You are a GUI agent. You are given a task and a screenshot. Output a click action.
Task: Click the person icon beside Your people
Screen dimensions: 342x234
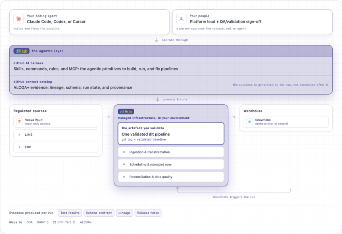coord(181,19)
